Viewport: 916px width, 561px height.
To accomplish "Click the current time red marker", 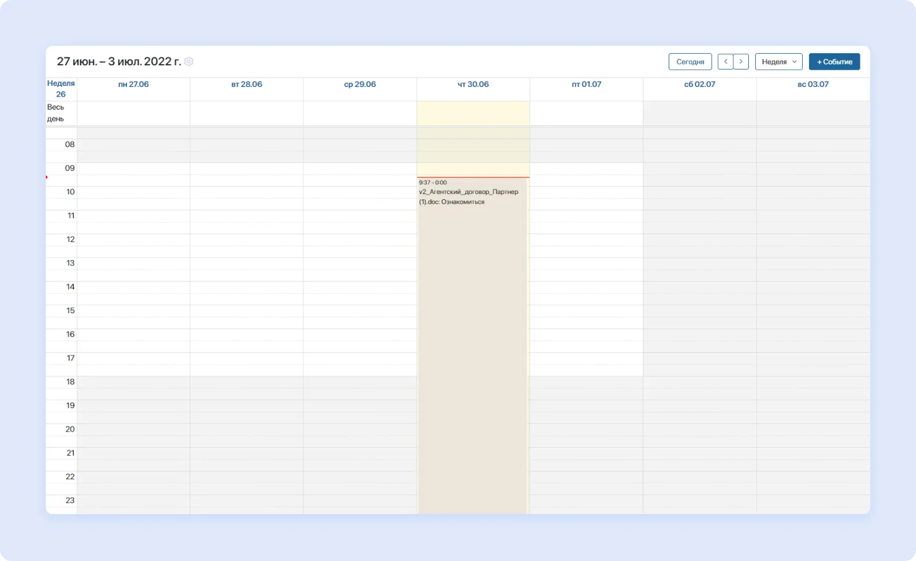I will (47, 177).
